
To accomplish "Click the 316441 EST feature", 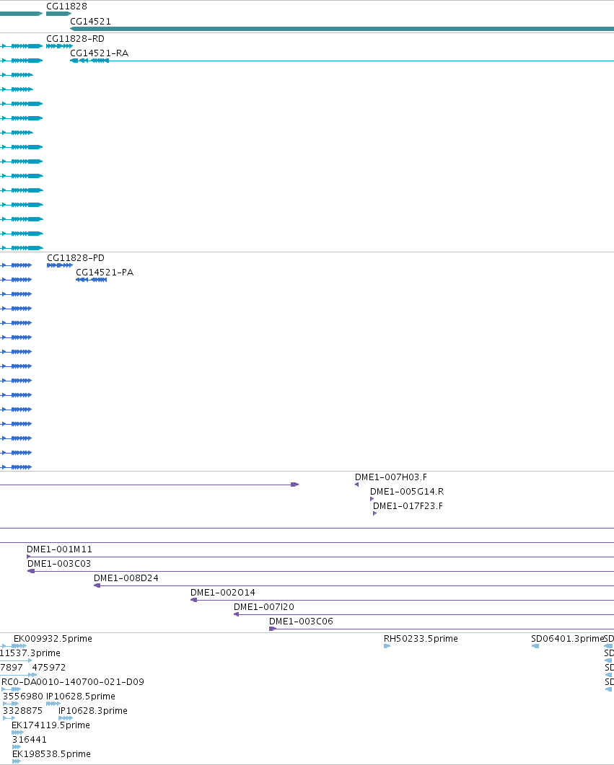I will click(17, 747).
